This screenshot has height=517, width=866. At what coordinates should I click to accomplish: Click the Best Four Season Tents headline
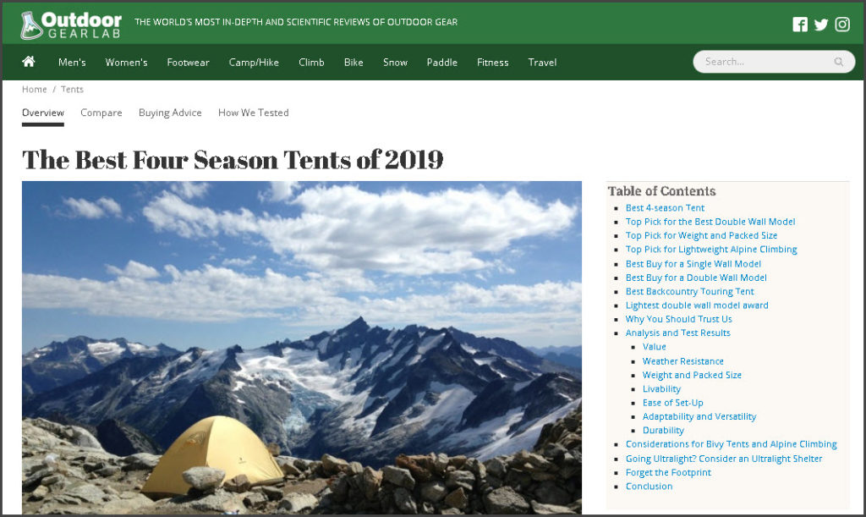tap(233, 160)
